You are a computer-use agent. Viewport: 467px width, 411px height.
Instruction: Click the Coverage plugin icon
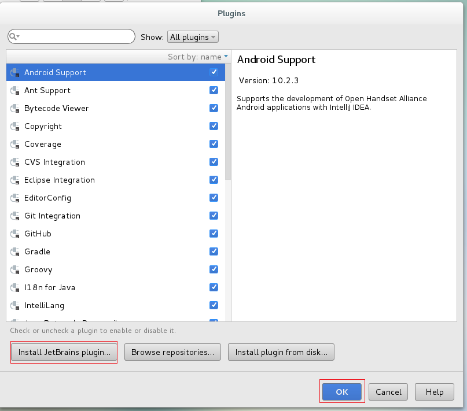(15, 145)
